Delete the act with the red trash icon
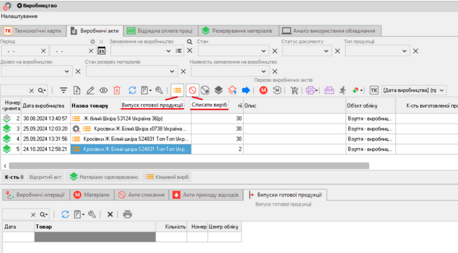 pos(117,91)
